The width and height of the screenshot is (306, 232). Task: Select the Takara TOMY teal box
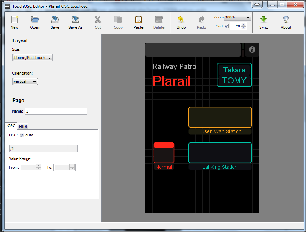[x=234, y=75]
